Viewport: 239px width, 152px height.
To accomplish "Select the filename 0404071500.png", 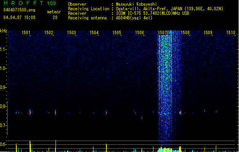I will [x=19, y=10].
